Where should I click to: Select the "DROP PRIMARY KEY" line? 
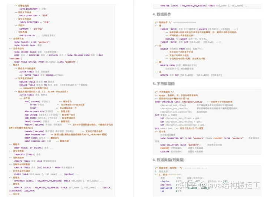66,134
